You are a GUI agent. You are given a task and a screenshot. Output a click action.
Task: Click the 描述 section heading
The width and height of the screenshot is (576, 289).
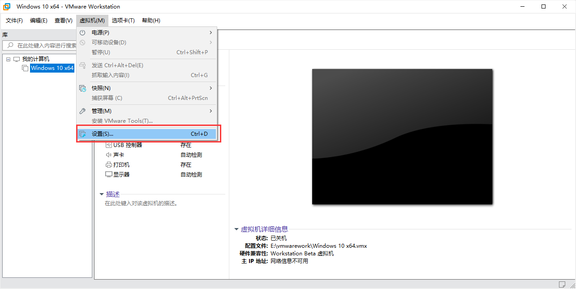[x=113, y=194]
